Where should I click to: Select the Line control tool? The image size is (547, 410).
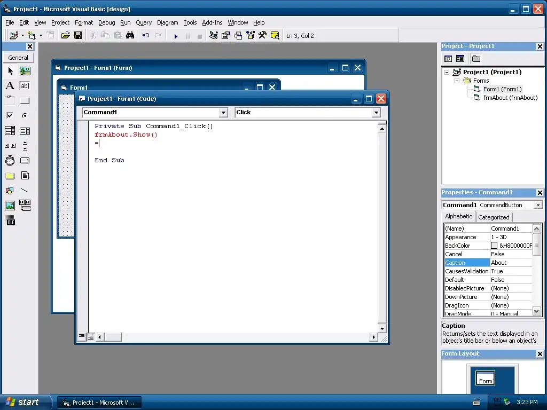[25, 191]
